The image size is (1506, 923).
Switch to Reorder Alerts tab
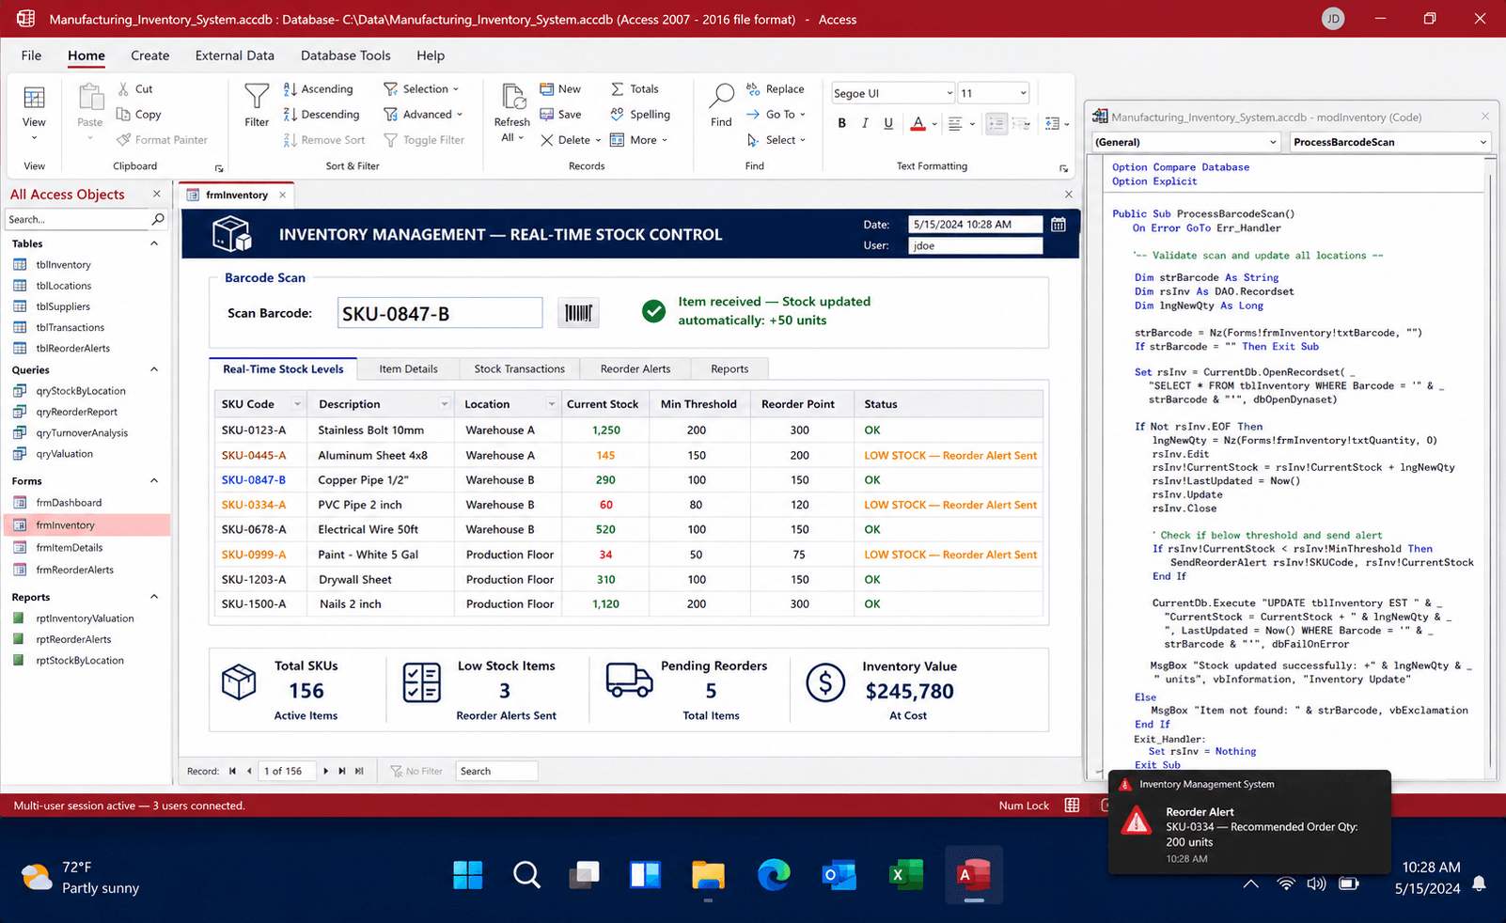pyautogui.click(x=635, y=368)
